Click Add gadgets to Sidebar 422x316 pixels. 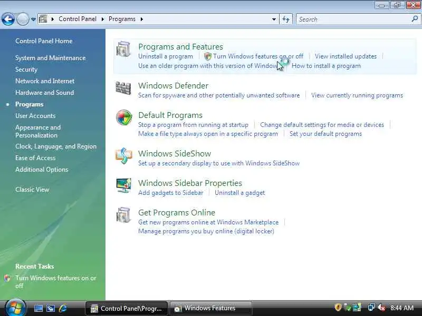coord(170,193)
